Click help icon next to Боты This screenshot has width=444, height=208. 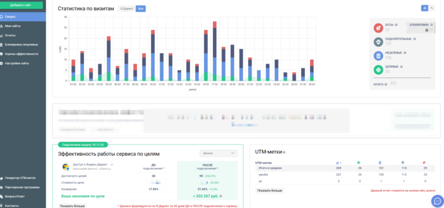396,25
